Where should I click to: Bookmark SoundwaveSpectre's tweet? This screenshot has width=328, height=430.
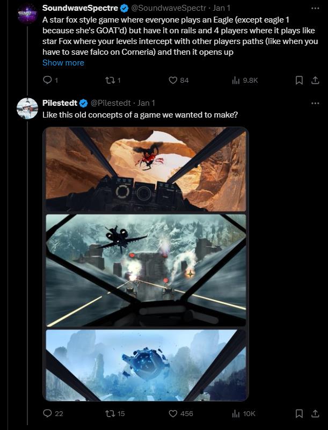click(300, 80)
